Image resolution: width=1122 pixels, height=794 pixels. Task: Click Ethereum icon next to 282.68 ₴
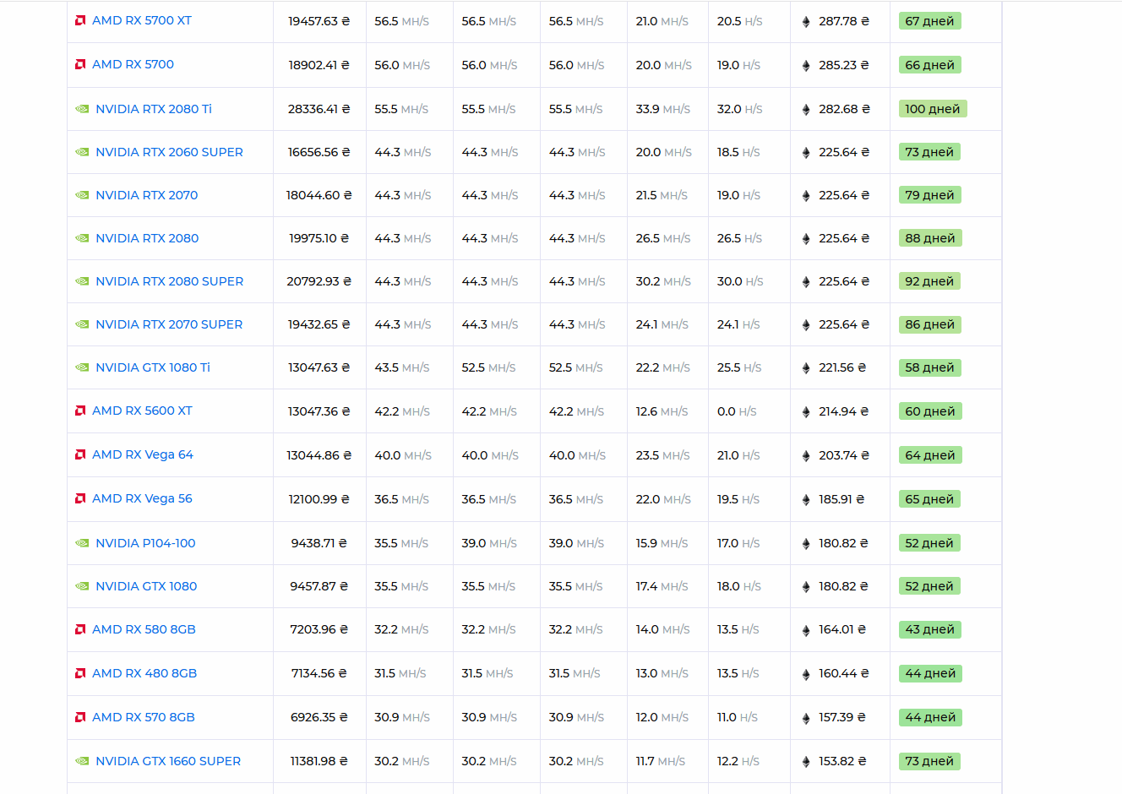pos(806,110)
